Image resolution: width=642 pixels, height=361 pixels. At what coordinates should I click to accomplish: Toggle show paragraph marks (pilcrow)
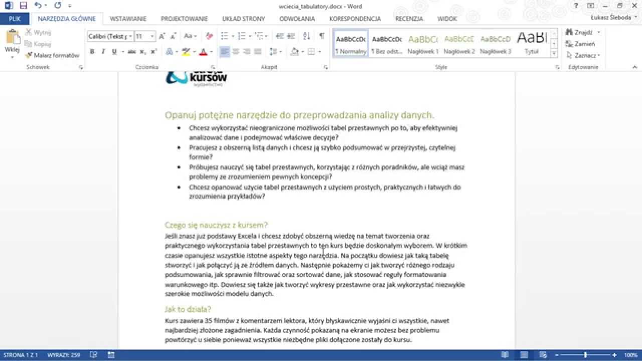(322, 37)
